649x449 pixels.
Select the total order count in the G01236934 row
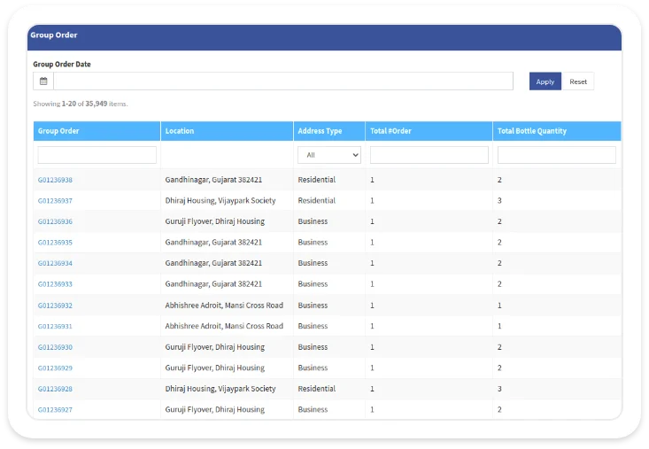coord(372,263)
